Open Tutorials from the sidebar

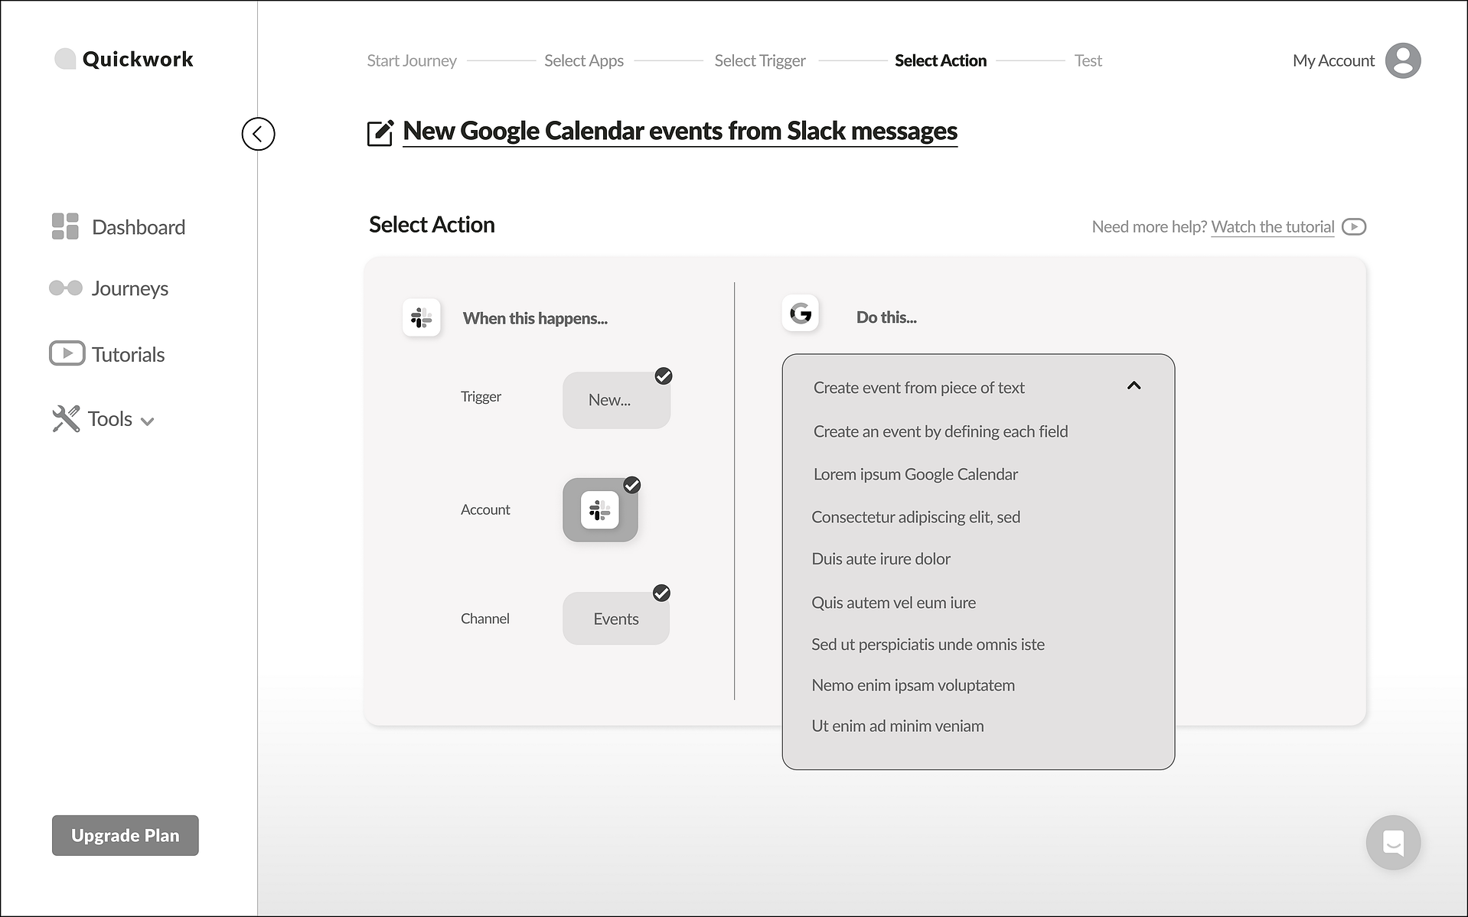tap(129, 354)
